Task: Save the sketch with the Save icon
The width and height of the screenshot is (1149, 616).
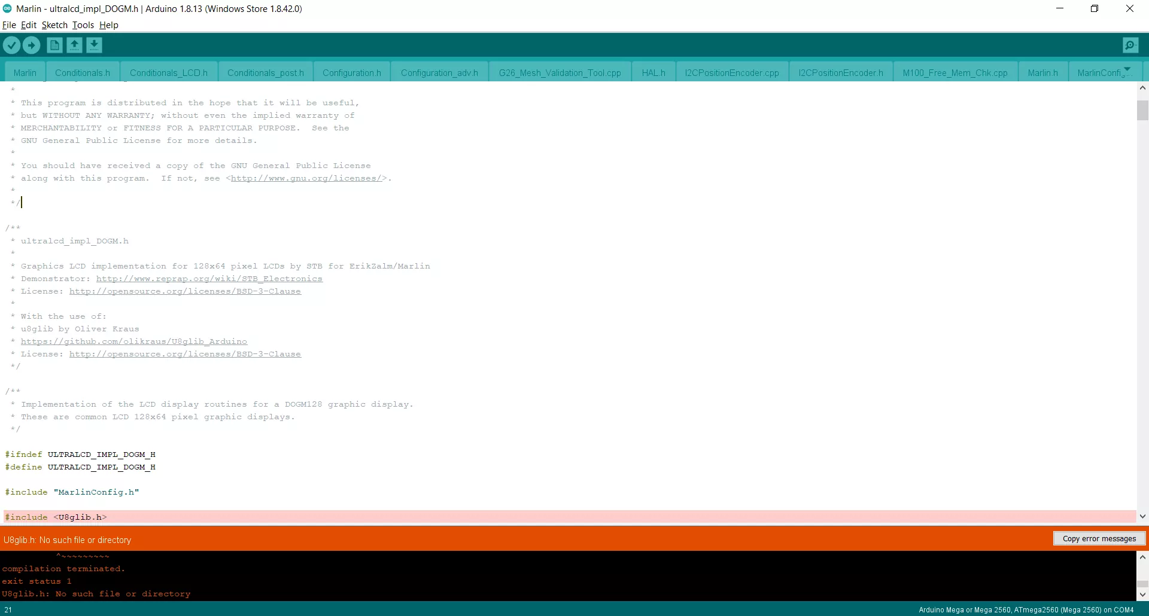Action: click(94, 45)
